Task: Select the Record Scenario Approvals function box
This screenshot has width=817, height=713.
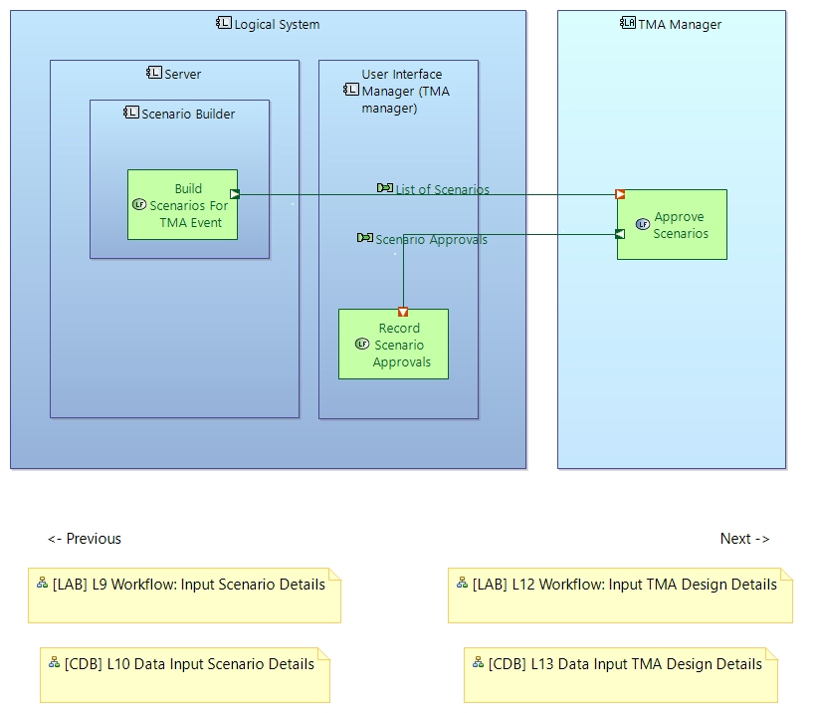Action: click(393, 345)
